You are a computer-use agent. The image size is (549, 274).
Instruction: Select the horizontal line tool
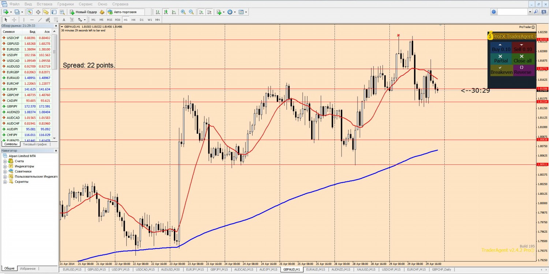(x=32, y=20)
